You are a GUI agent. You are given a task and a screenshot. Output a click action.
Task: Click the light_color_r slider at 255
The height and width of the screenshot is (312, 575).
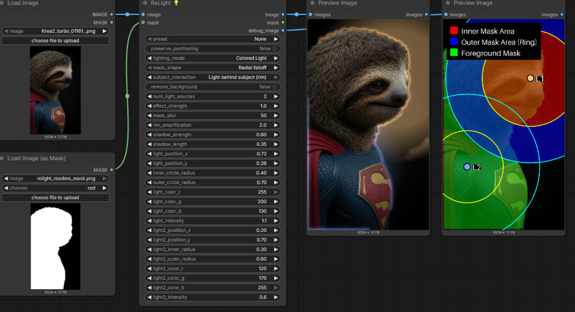coord(213,192)
